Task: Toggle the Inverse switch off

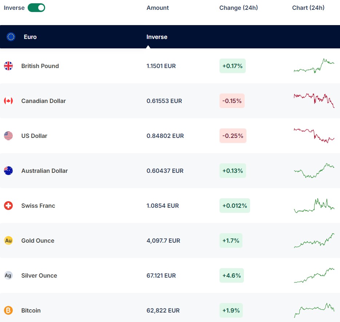Action: click(36, 8)
